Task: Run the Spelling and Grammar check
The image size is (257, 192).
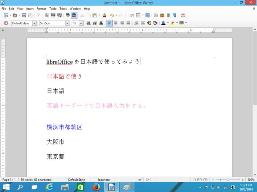Action: point(68,15)
